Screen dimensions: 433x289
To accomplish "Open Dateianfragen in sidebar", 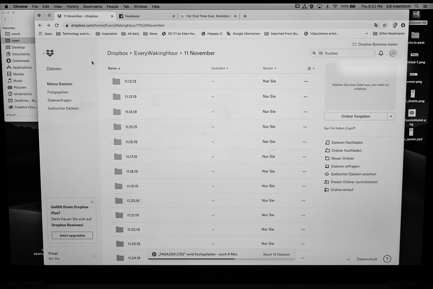I will (x=59, y=100).
